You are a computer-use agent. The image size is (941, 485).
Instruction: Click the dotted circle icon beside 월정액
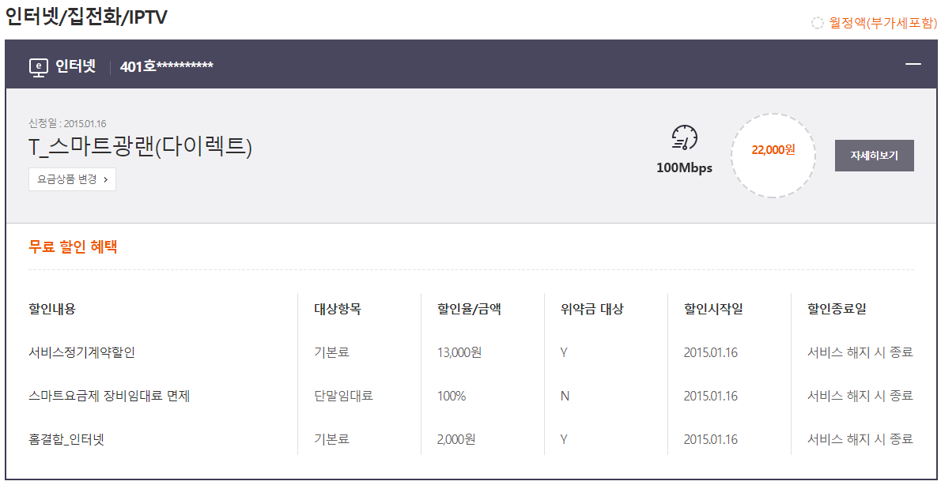click(818, 24)
